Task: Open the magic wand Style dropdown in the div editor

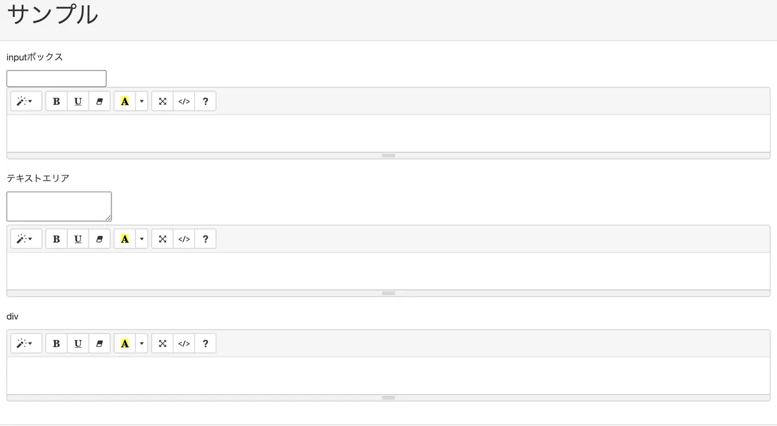Action: pos(26,343)
